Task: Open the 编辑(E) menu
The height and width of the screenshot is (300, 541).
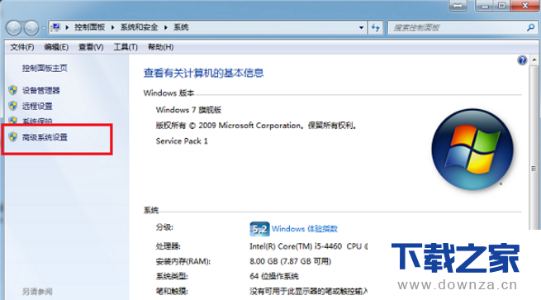Action: coord(56,47)
